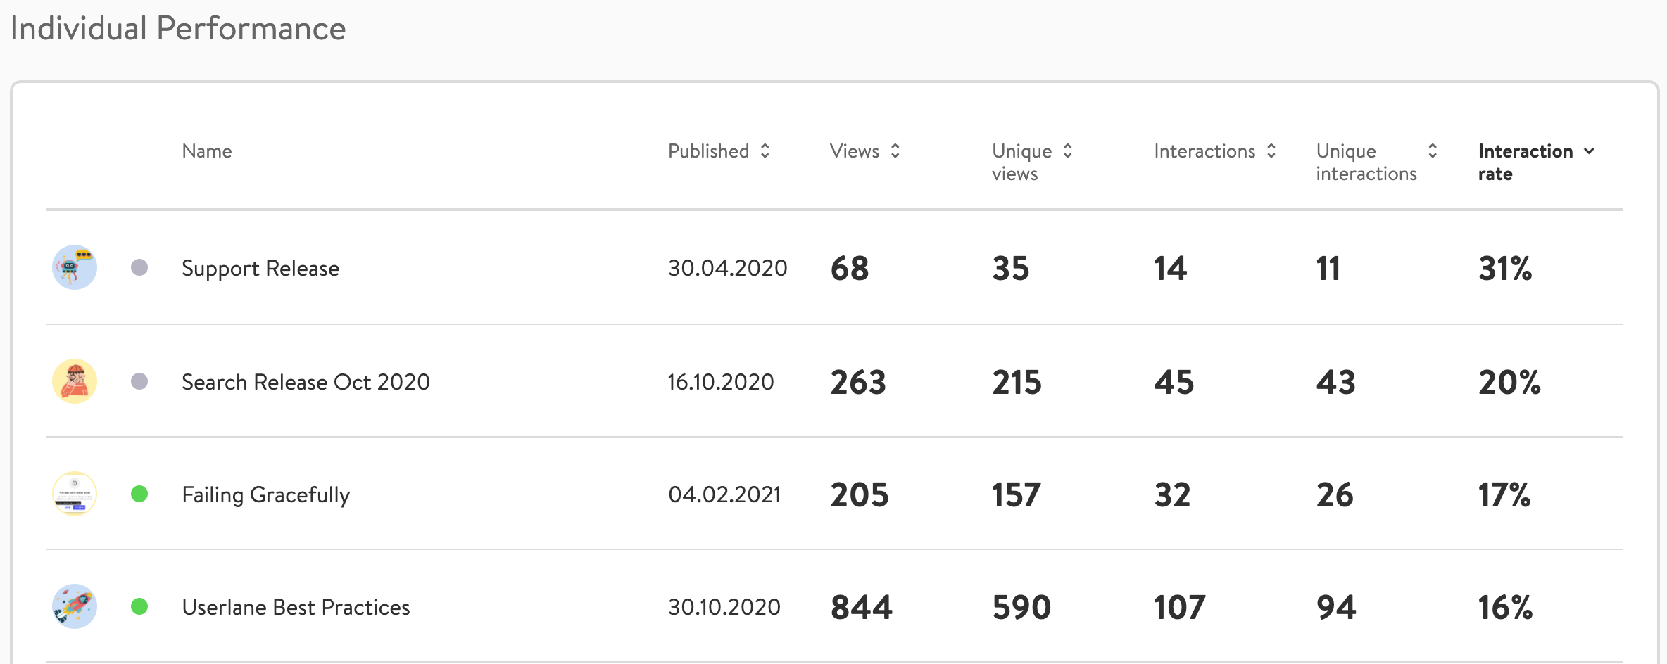The image size is (1667, 664).
Task: Toggle sort arrows on Unique views
Action: pyautogui.click(x=1068, y=151)
